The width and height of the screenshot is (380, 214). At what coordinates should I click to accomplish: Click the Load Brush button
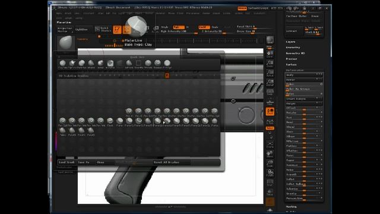tap(66, 162)
